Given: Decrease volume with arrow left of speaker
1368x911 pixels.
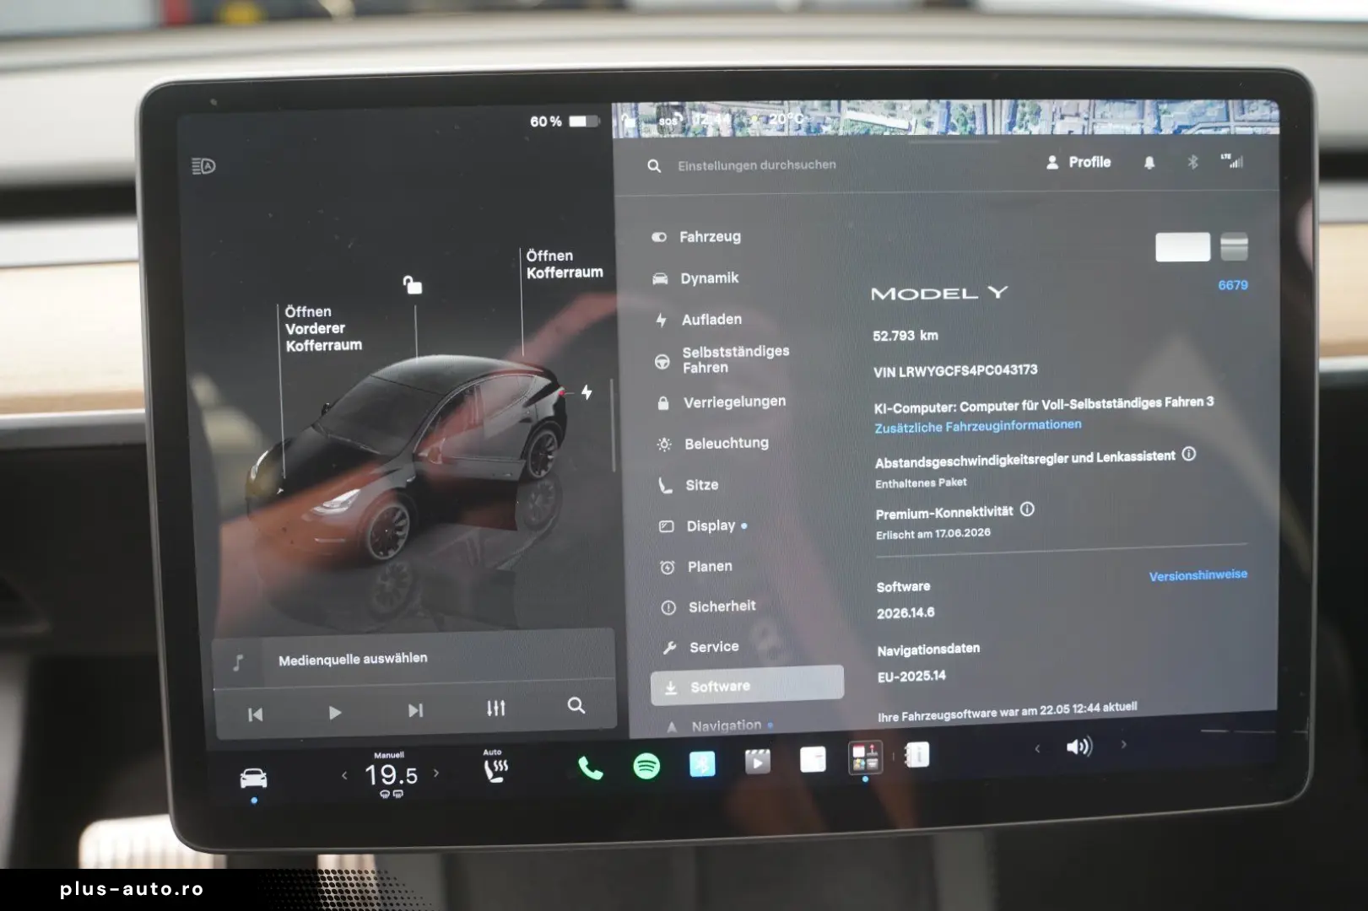Looking at the screenshot, I should click(1037, 748).
